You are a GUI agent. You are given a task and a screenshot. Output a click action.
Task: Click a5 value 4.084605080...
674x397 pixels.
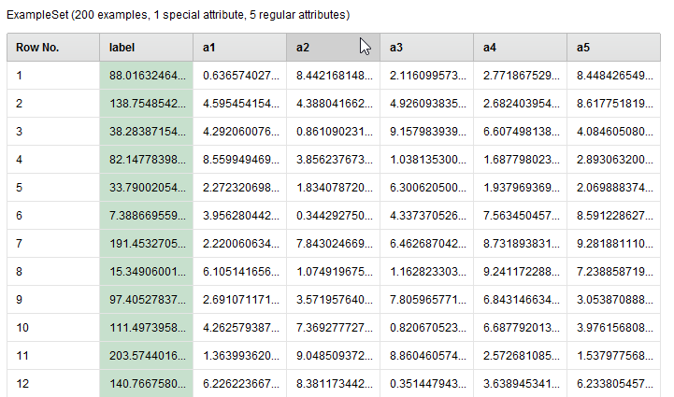coord(614,132)
